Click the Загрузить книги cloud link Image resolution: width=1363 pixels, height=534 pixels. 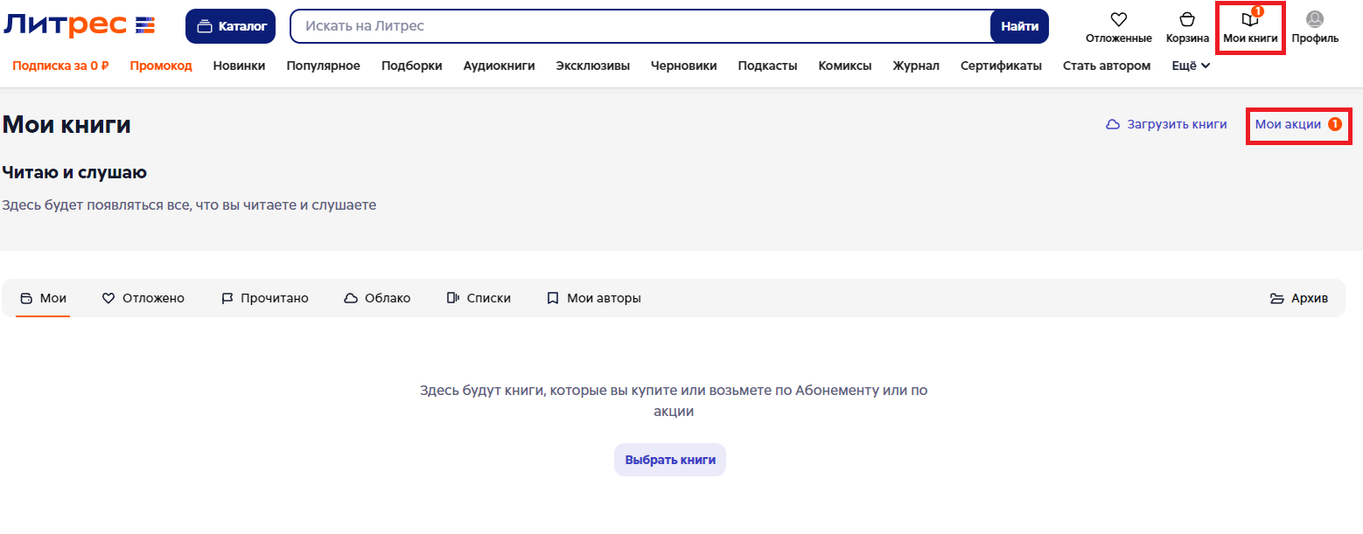(x=1166, y=124)
